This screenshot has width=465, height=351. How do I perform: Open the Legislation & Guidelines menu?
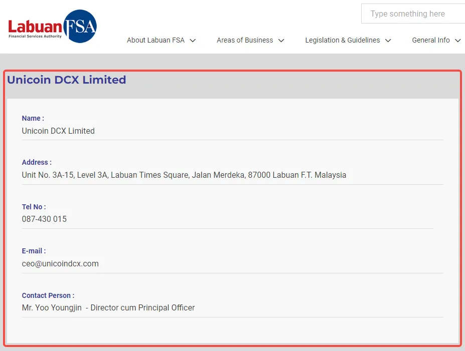(343, 40)
